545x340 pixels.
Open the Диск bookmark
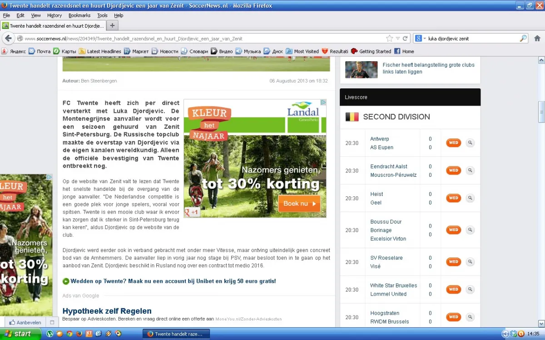(273, 51)
